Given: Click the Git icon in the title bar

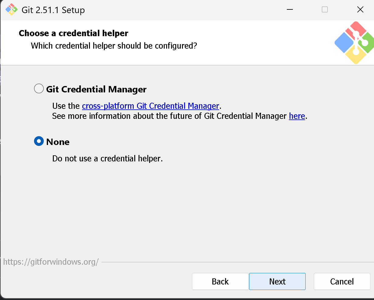Looking at the screenshot, I should 12,10.
